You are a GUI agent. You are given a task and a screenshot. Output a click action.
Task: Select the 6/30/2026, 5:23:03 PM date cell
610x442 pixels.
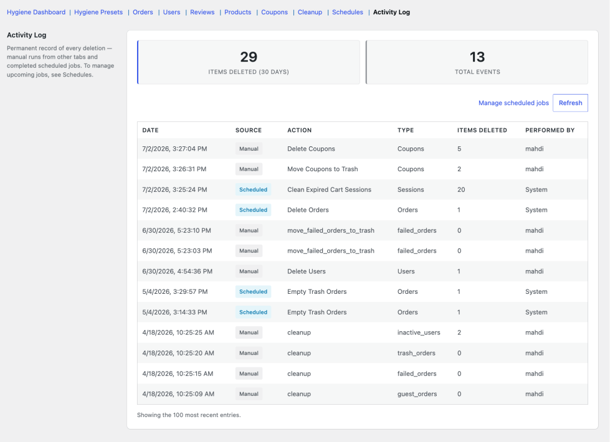point(177,251)
